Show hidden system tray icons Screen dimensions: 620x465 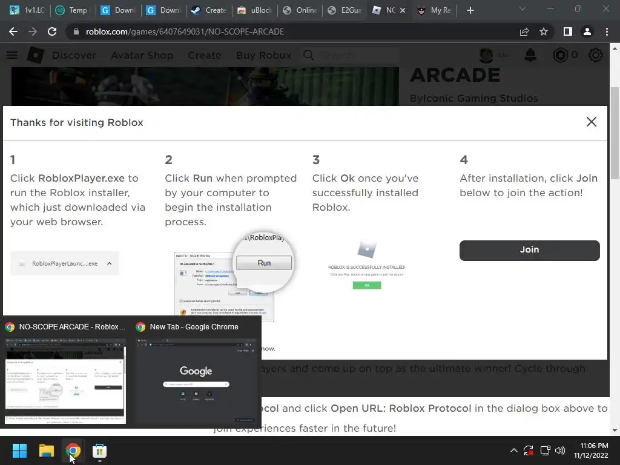[513, 450]
